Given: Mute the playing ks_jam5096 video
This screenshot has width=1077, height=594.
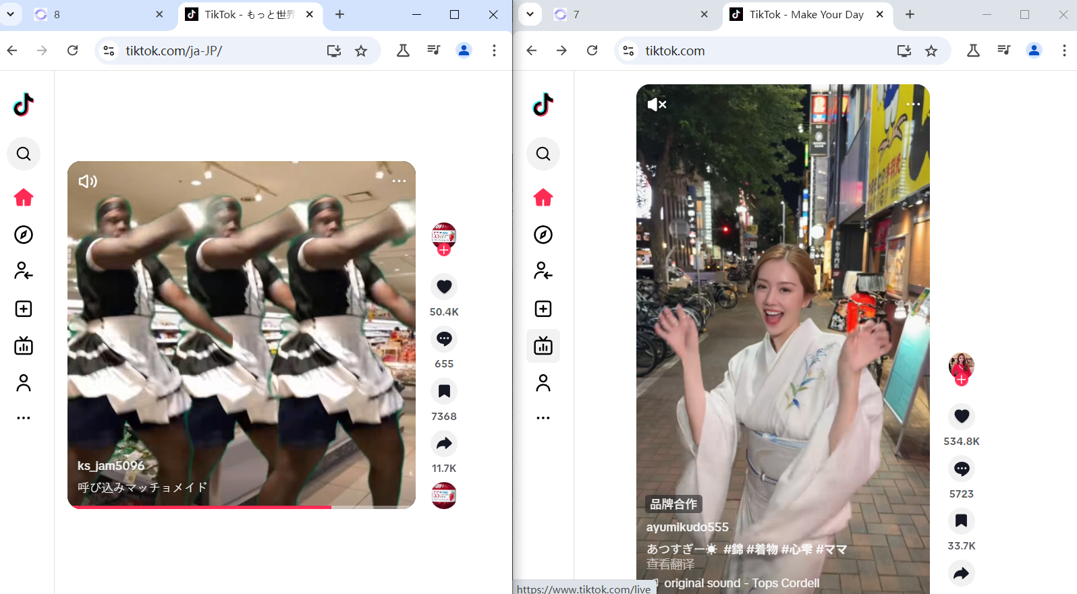Looking at the screenshot, I should 88,181.
